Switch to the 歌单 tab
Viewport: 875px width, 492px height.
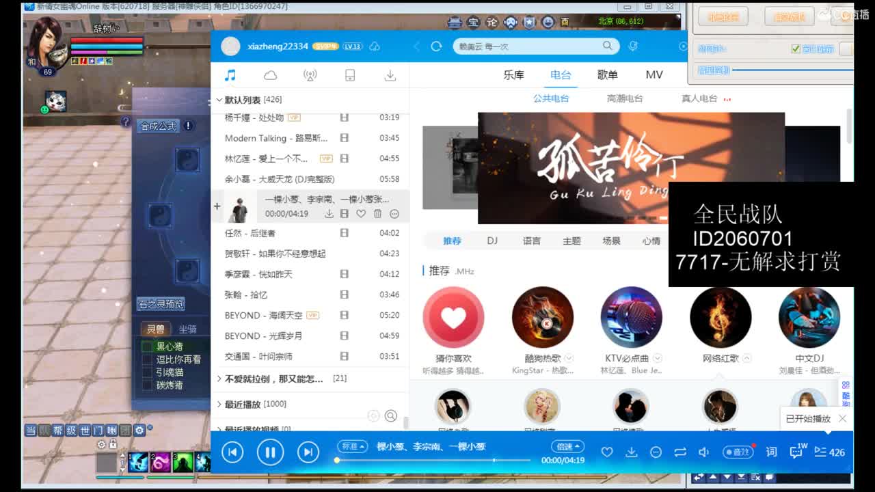coord(607,75)
